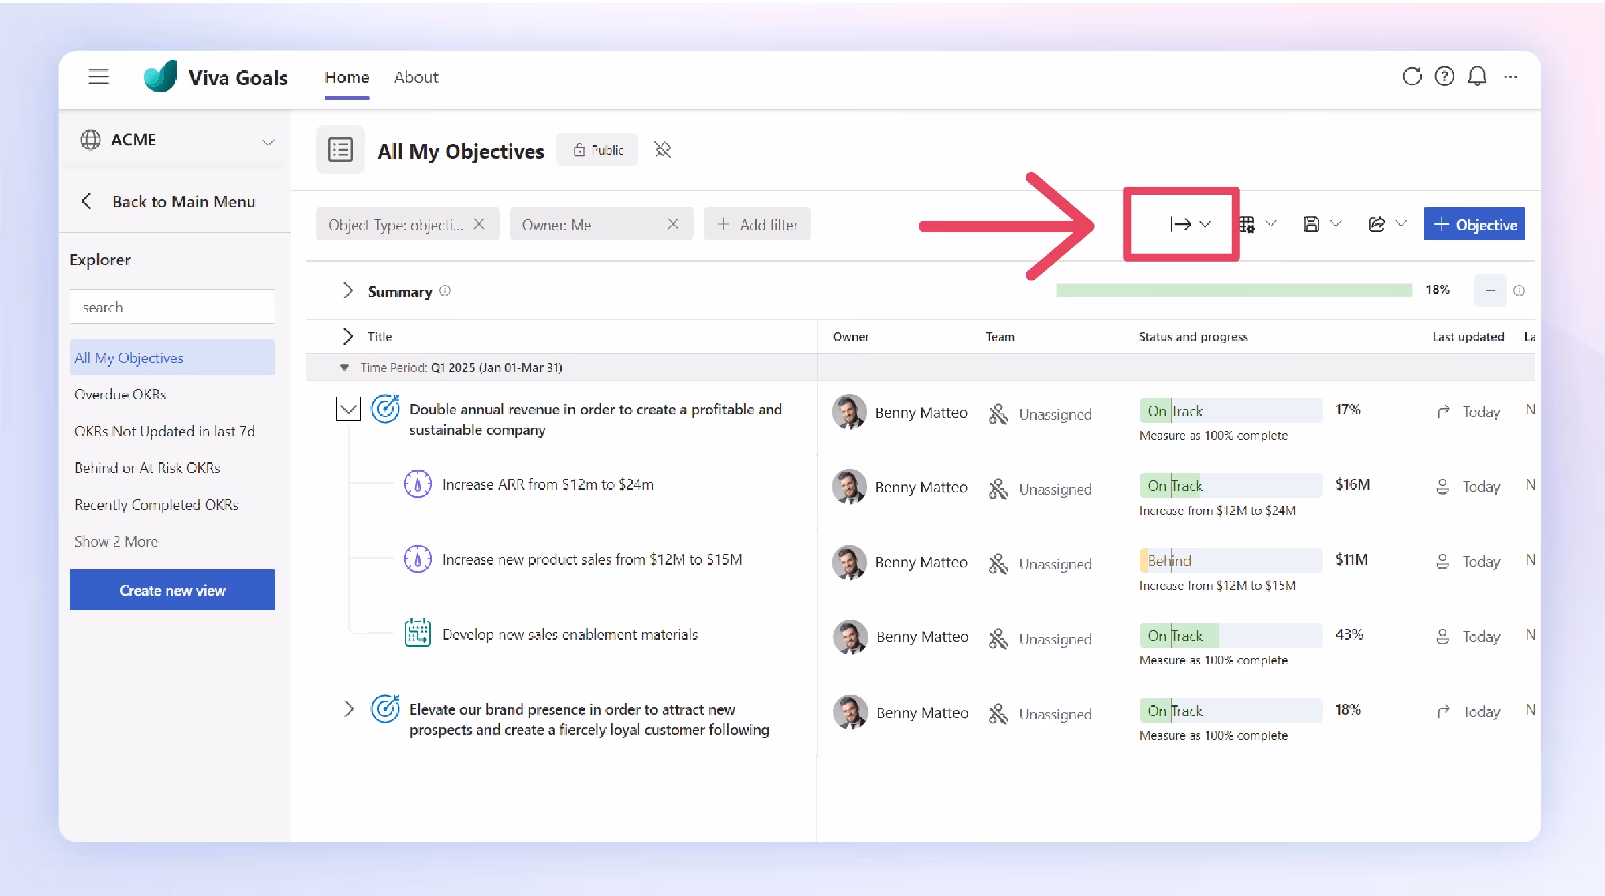Open the help question mark icon
Image resolution: width=1605 pixels, height=896 pixels.
coord(1444,76)
